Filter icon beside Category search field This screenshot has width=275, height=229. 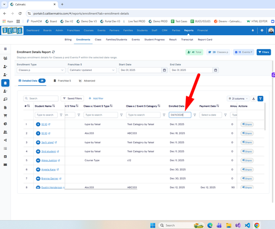(164, 115)
